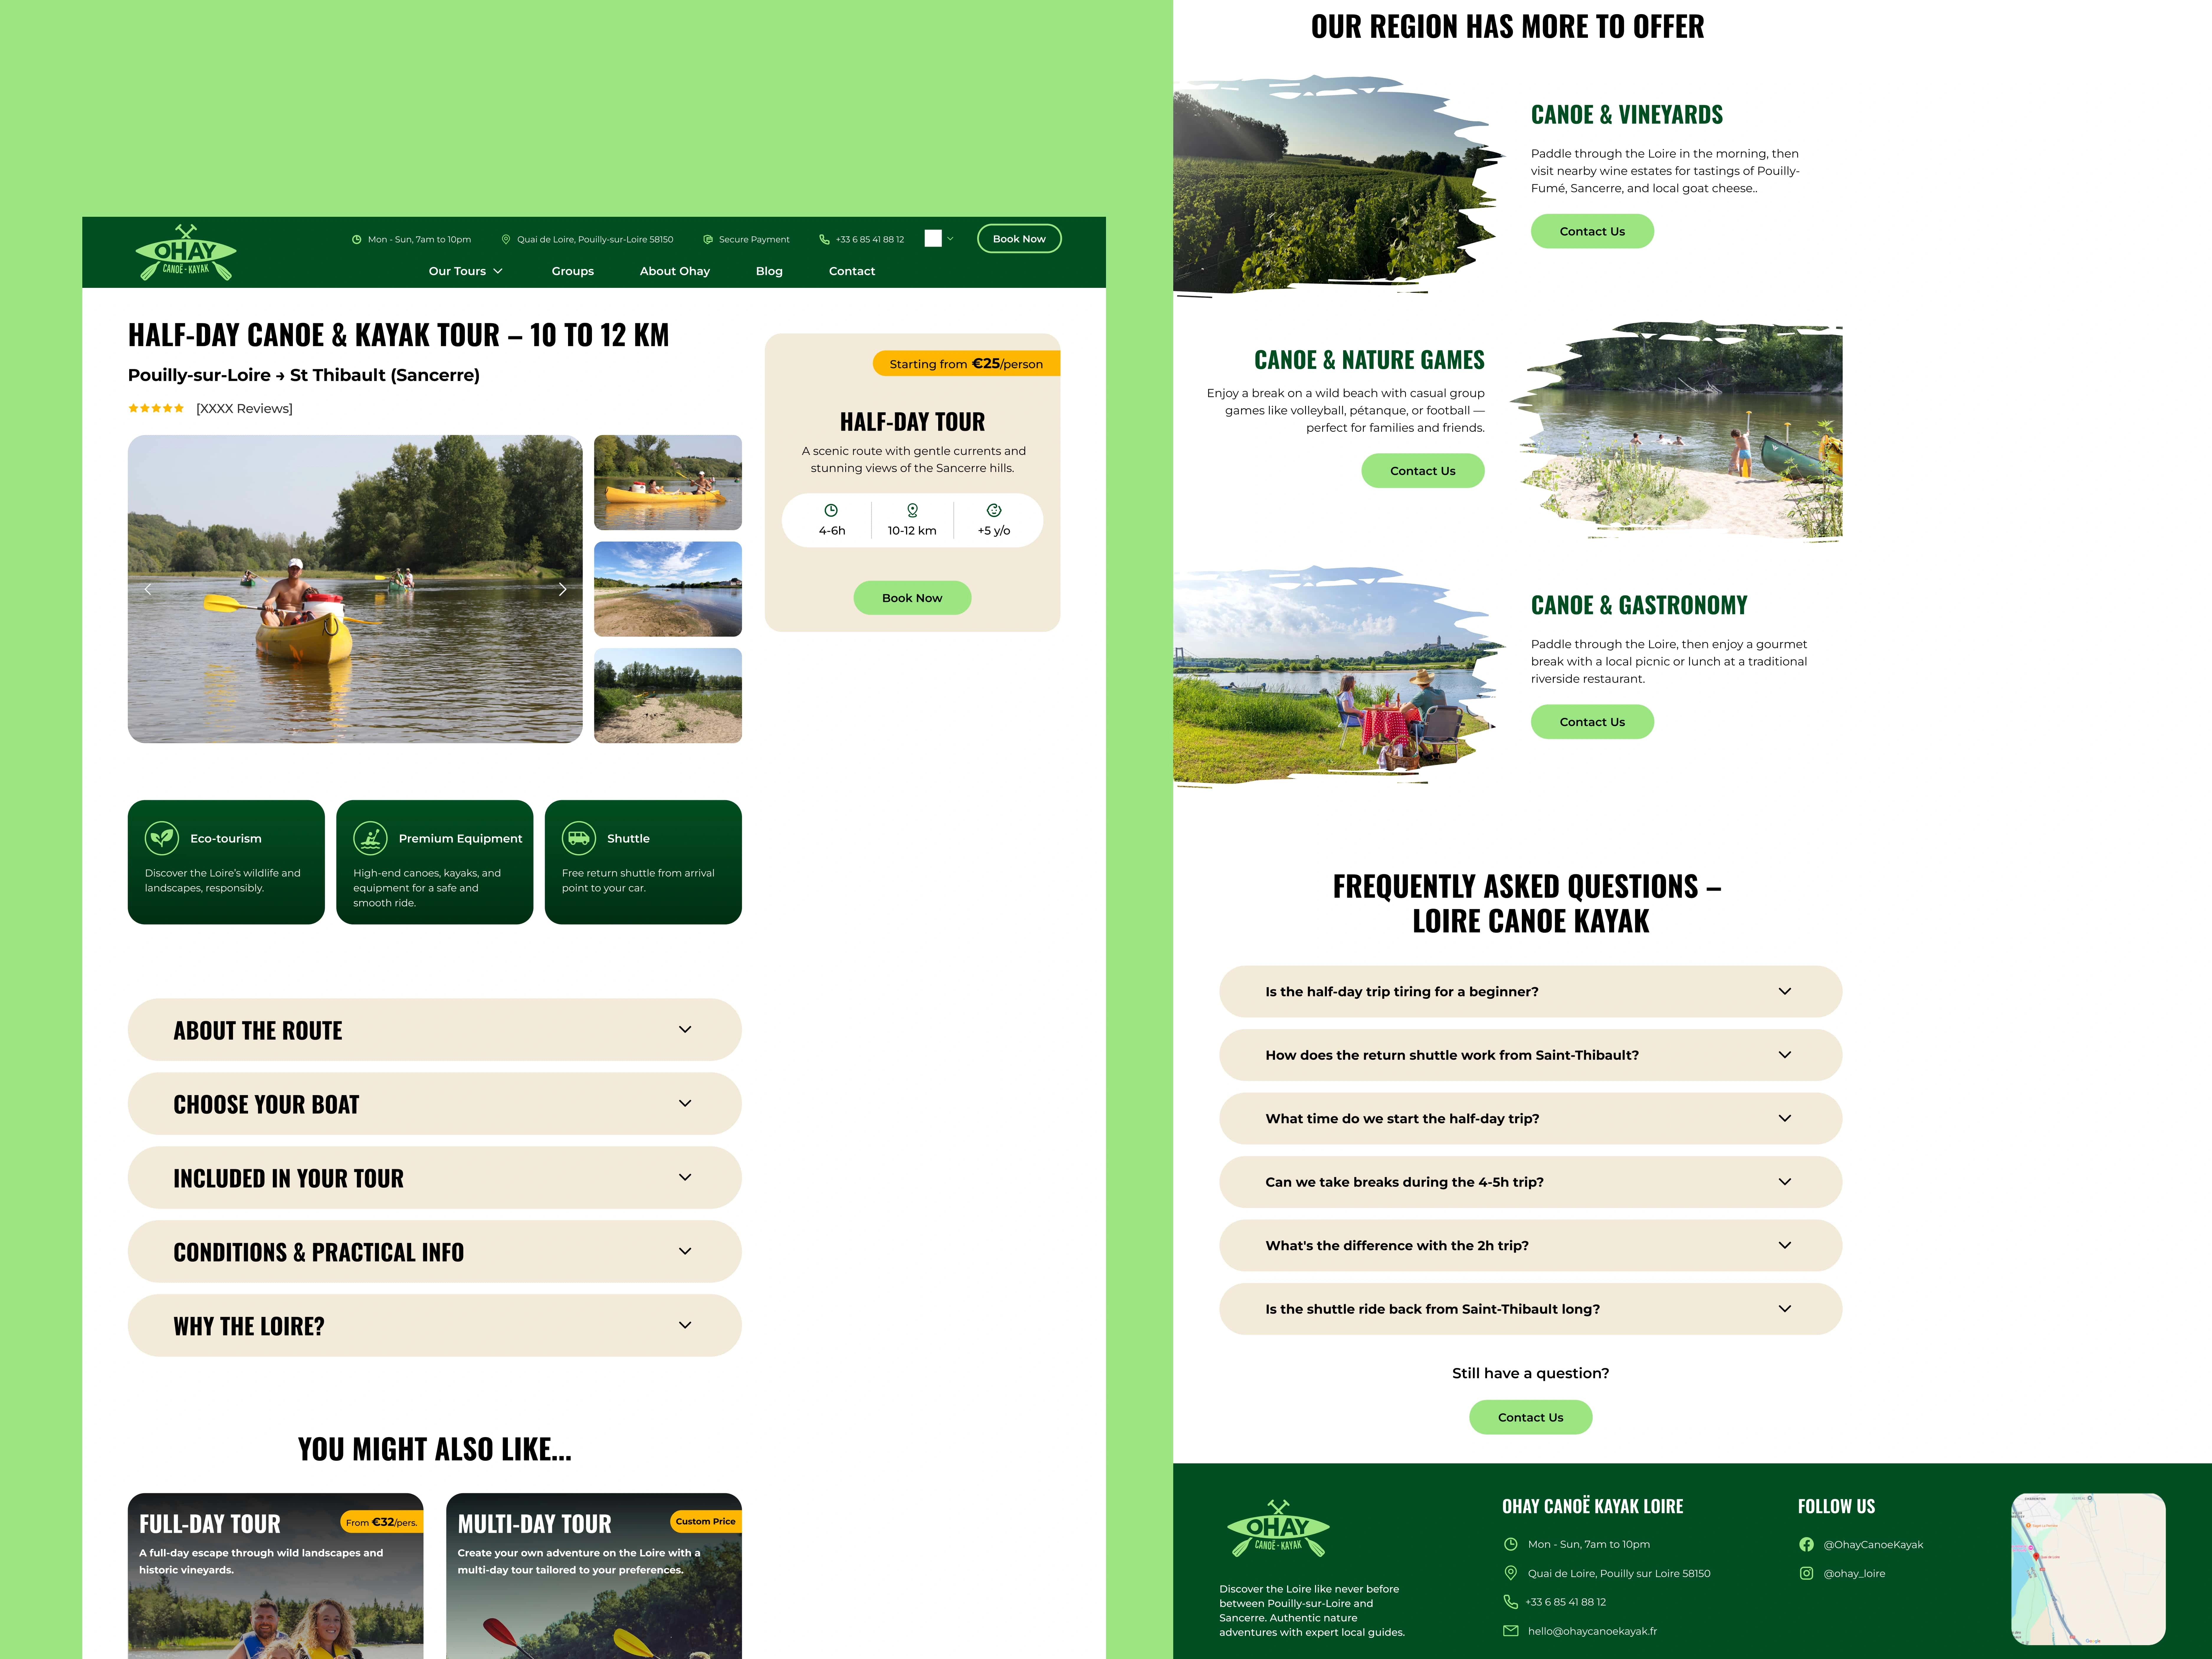The height and width of the screenshot is (1659, 2212).
Task: Open the Groups menu item
Action: click(573, 271)
